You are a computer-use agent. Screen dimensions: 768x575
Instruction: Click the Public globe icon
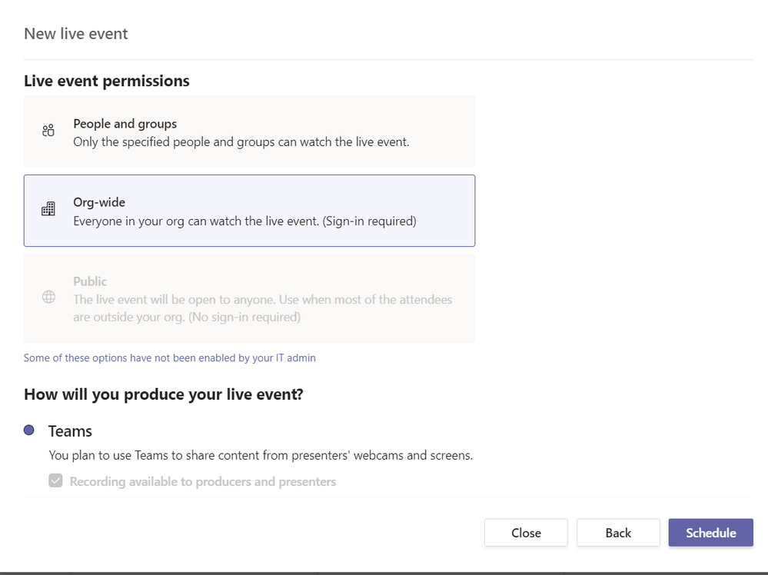pos(48,297)
